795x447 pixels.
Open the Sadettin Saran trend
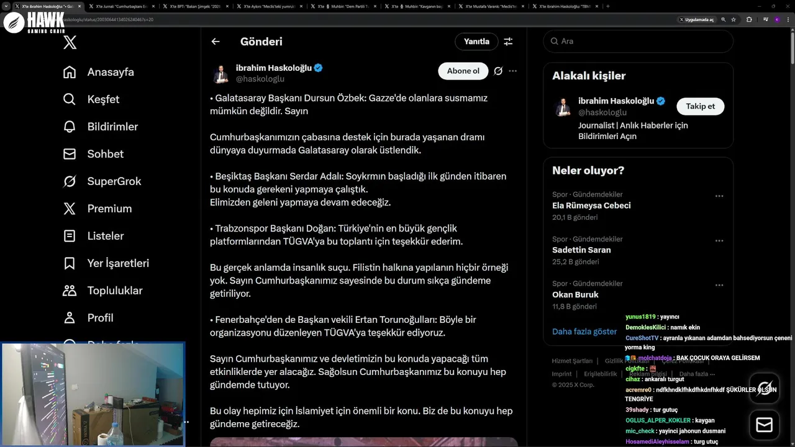(581, 250)
